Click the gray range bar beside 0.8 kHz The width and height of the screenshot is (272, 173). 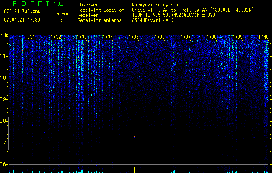(8, 133)
